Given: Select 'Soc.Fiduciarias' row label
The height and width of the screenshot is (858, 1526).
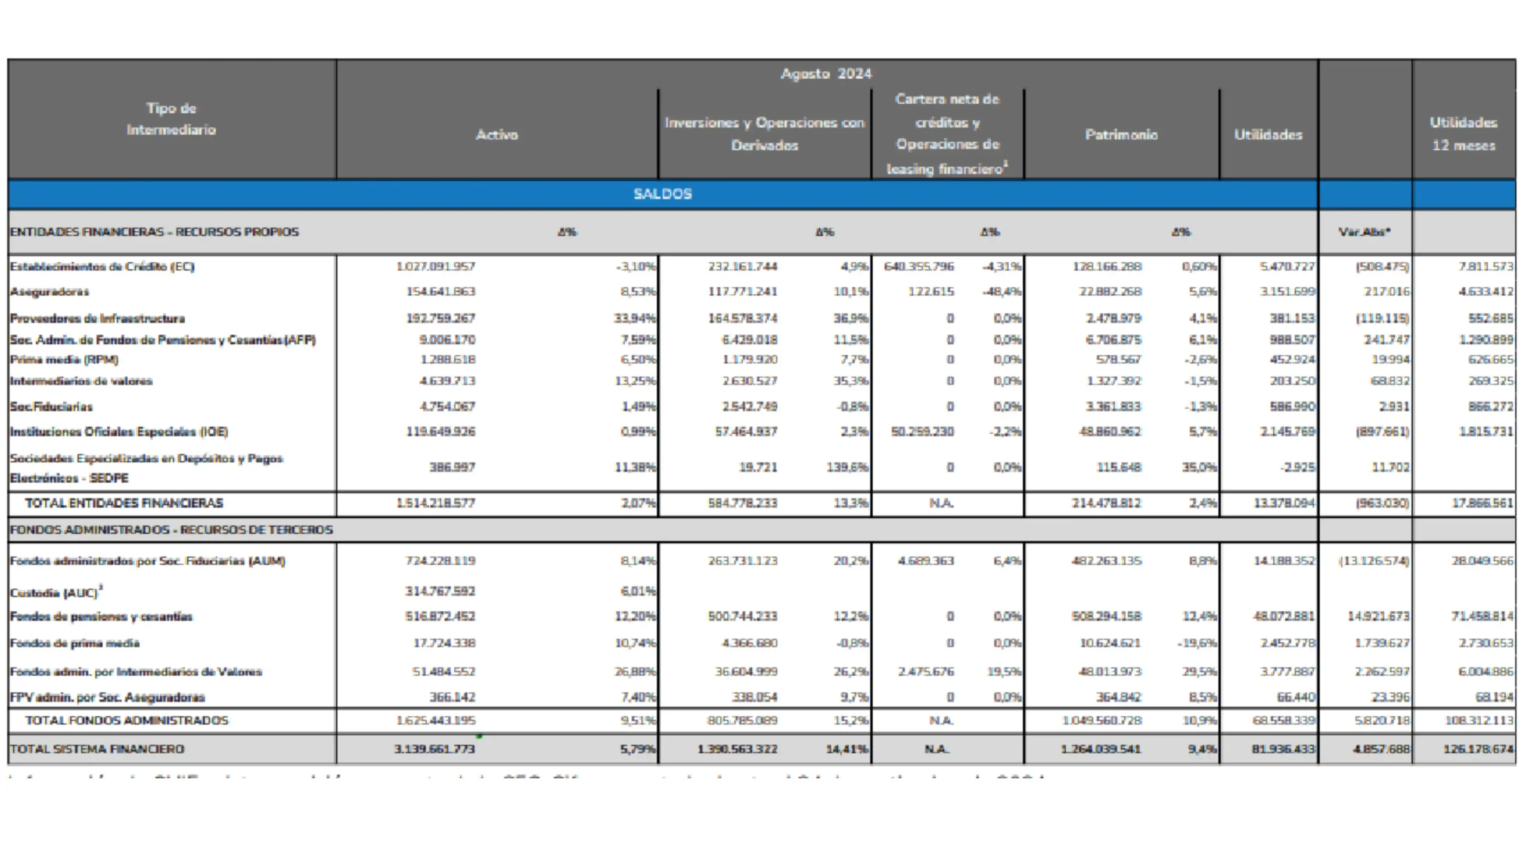Looking at the screenshot, I should [51, 406].
